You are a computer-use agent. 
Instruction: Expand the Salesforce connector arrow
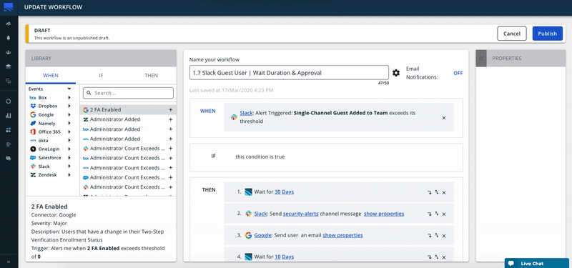coord(69,158)
